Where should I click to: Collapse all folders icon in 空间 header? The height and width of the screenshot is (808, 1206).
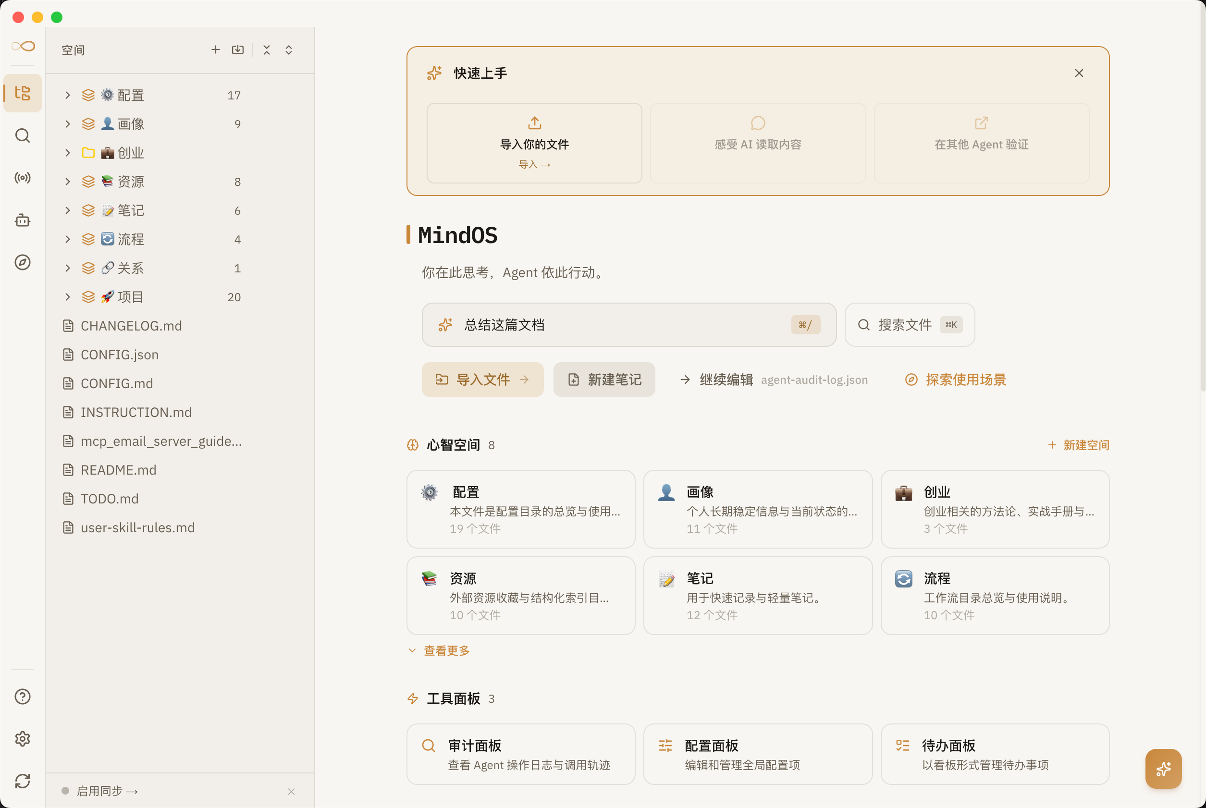[x=267, y=49]
